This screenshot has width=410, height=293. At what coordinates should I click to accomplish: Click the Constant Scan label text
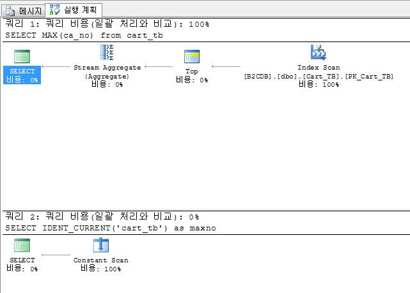click(100, 260)
